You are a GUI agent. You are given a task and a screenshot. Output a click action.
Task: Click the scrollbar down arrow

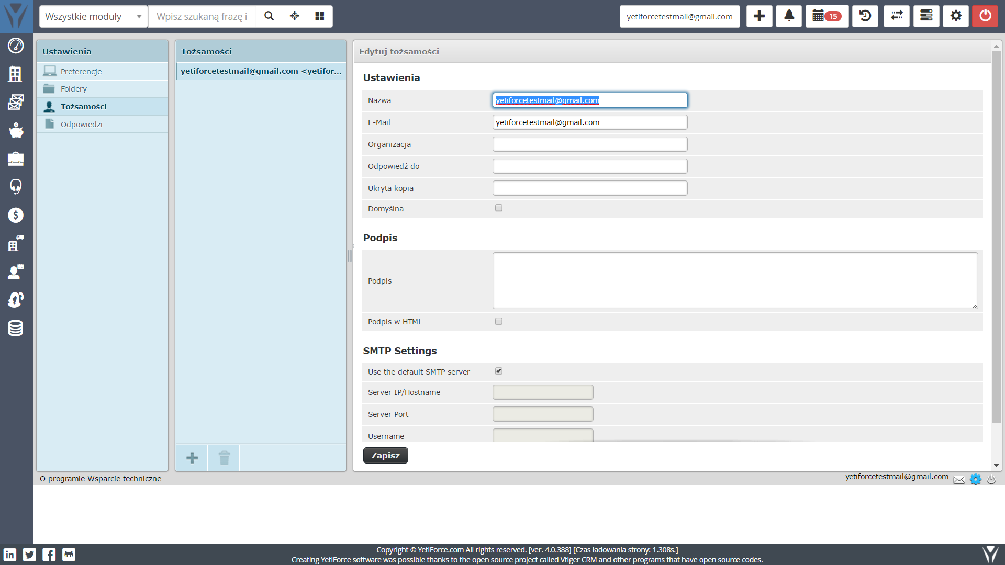tap(996, 465)
